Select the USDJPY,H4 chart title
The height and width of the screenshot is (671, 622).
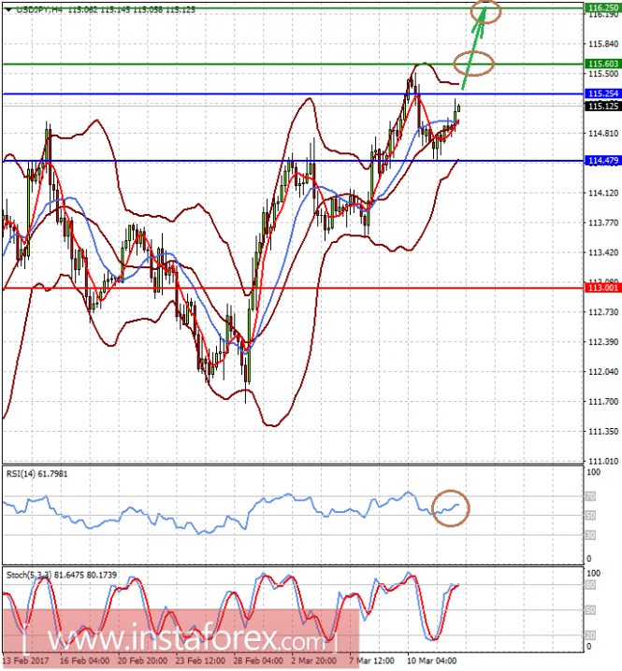39,9
